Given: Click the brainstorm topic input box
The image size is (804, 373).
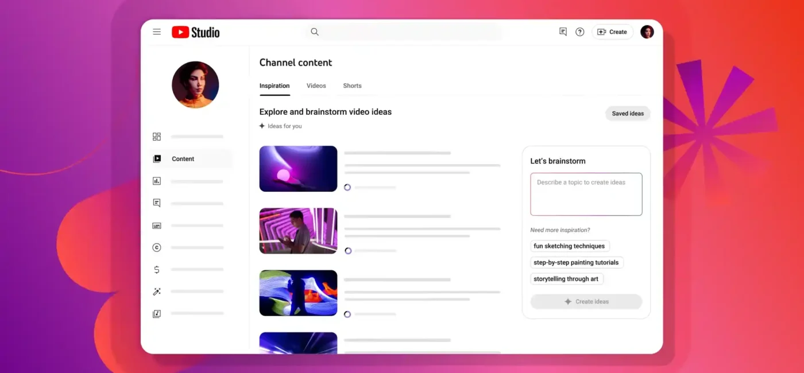Looking at the screenshot, I should pyautogui.click(x=586, y=194).
